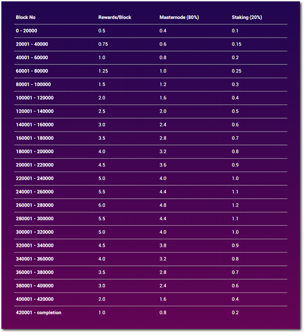Select the 100001 - 120000 block range
Viewport: 304px width, 333px height.
point(34,98)
